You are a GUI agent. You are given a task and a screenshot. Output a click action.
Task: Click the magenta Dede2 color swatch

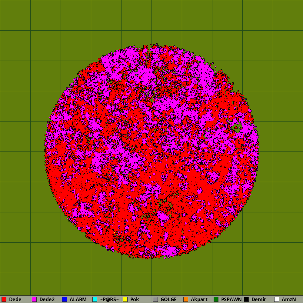tap(34, 299)
